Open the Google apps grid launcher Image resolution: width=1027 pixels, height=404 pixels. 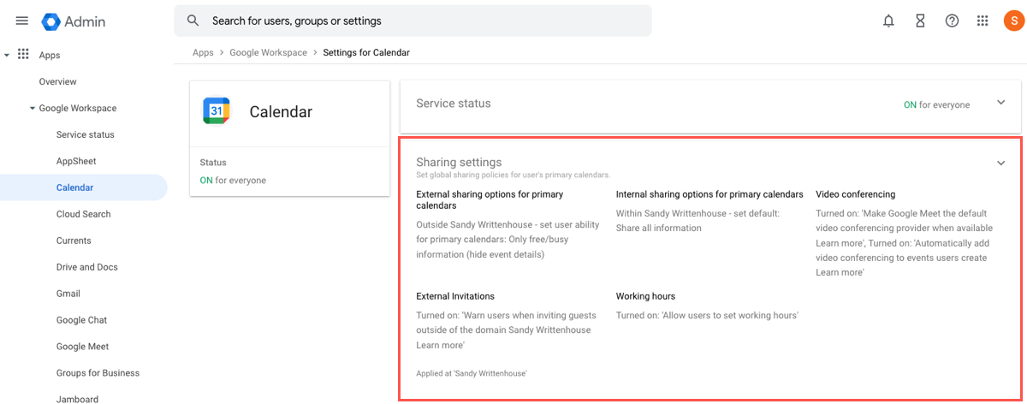(x=982, y=21)
